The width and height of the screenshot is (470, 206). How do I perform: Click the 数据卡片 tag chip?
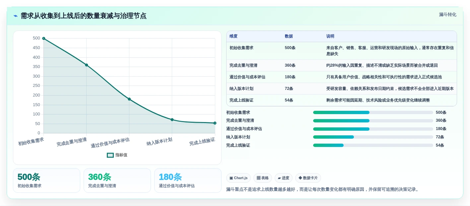tap(308, 178)
